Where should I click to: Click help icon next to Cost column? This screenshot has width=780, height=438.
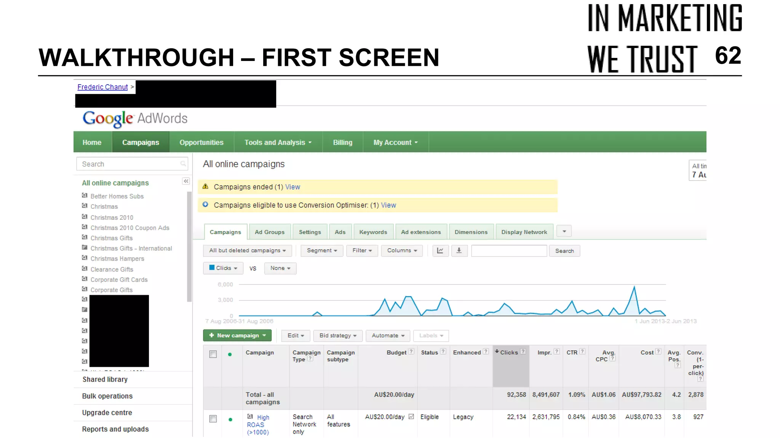[659, 352]
